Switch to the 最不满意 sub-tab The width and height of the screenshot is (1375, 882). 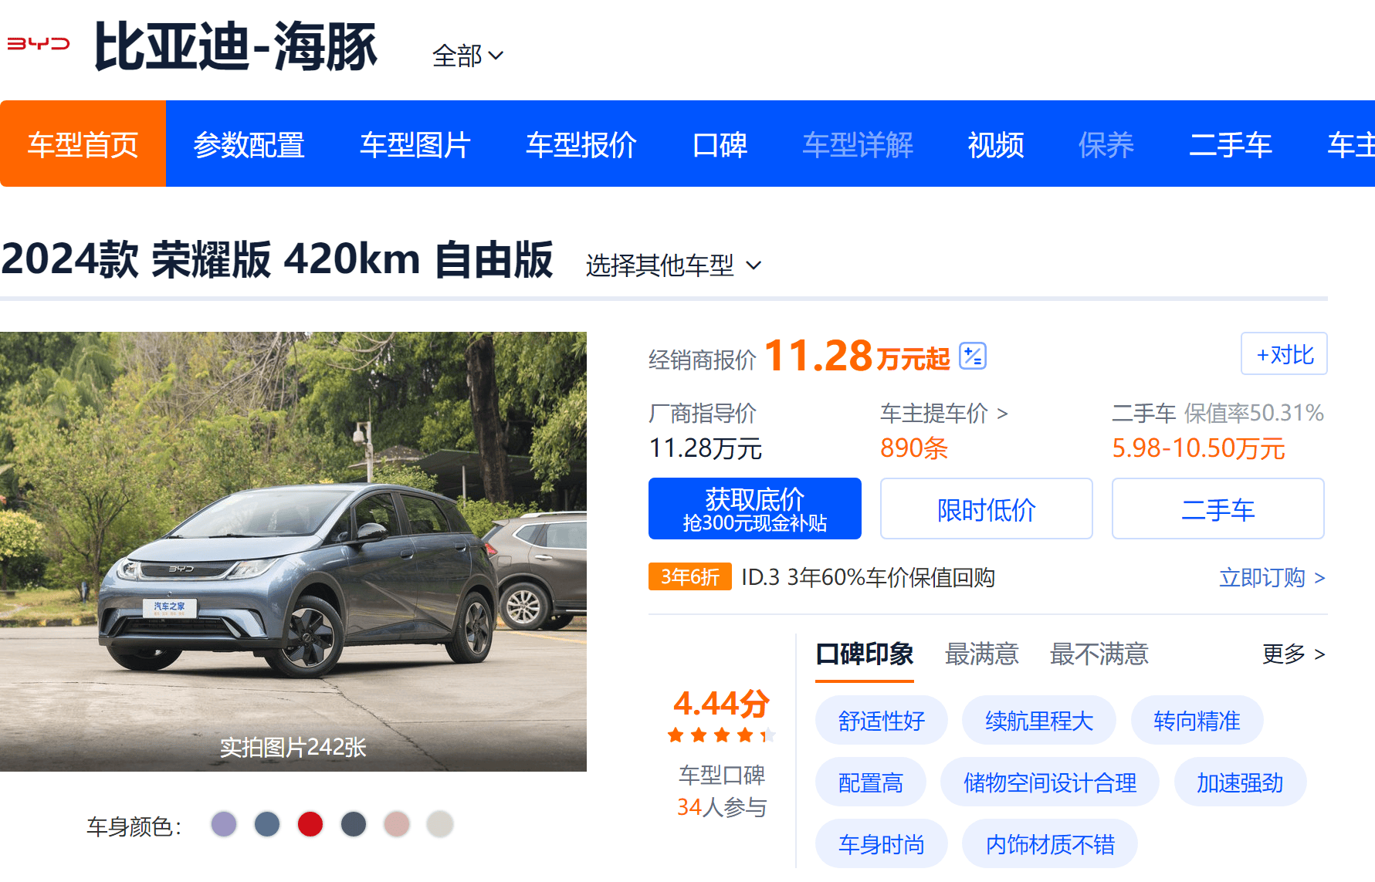tap(1099, 654)
